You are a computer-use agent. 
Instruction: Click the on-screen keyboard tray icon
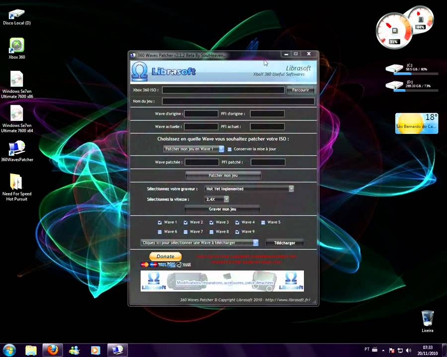(x=375, y=349)
